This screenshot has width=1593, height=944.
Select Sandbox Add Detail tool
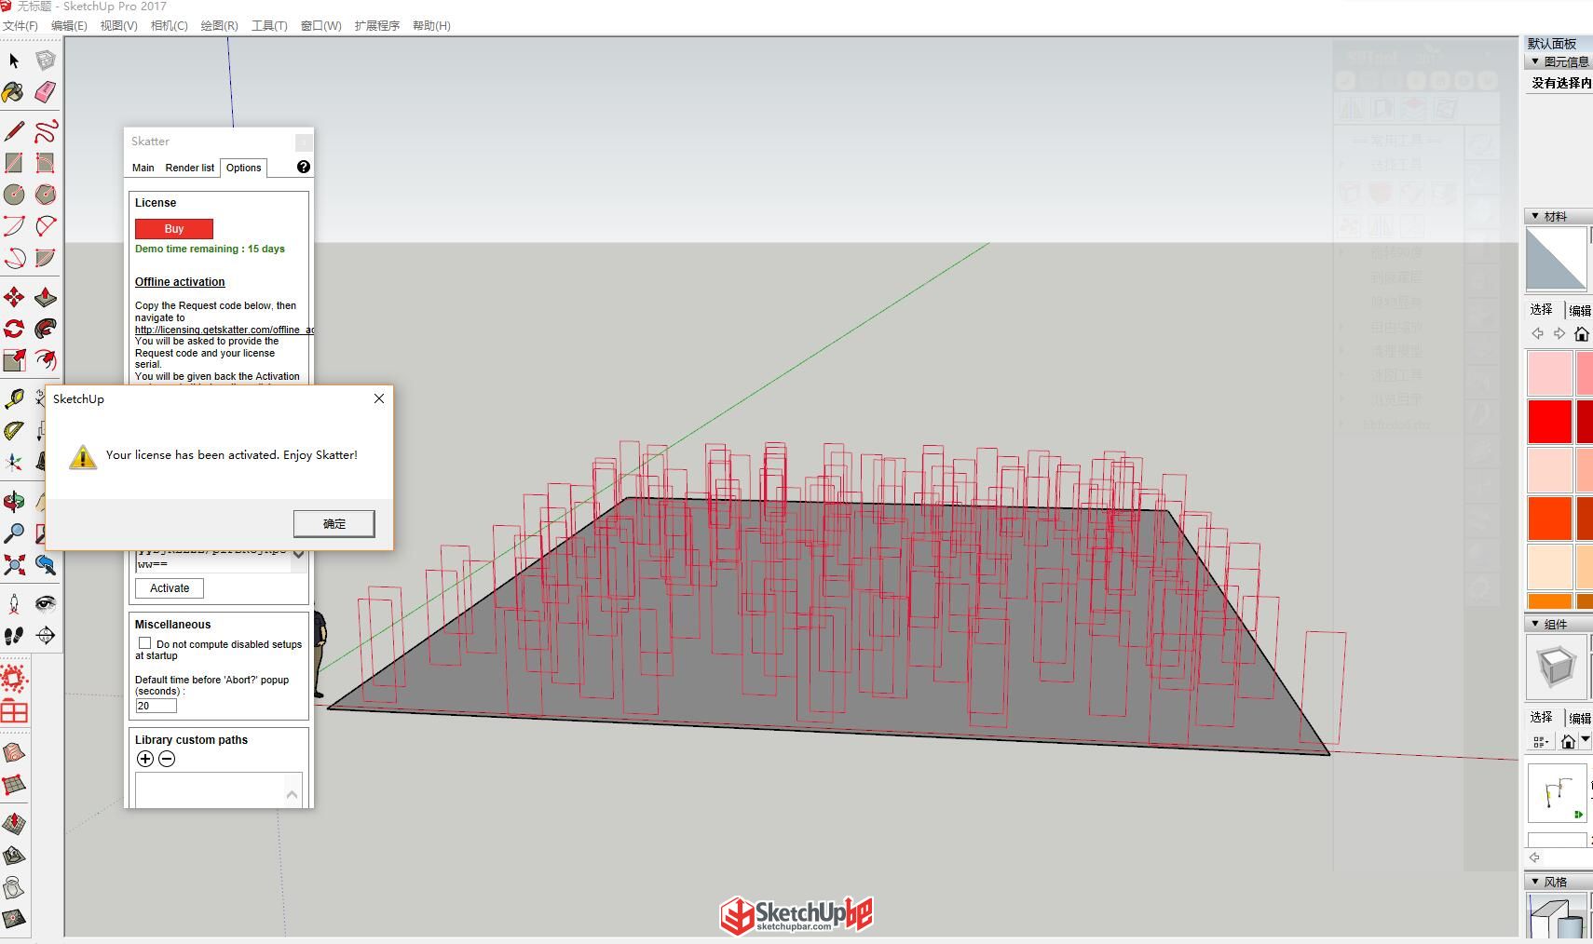pos(14,919)
